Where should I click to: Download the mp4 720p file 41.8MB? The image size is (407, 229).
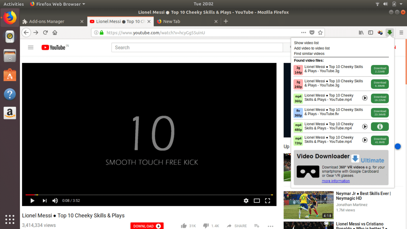point(380,140)
